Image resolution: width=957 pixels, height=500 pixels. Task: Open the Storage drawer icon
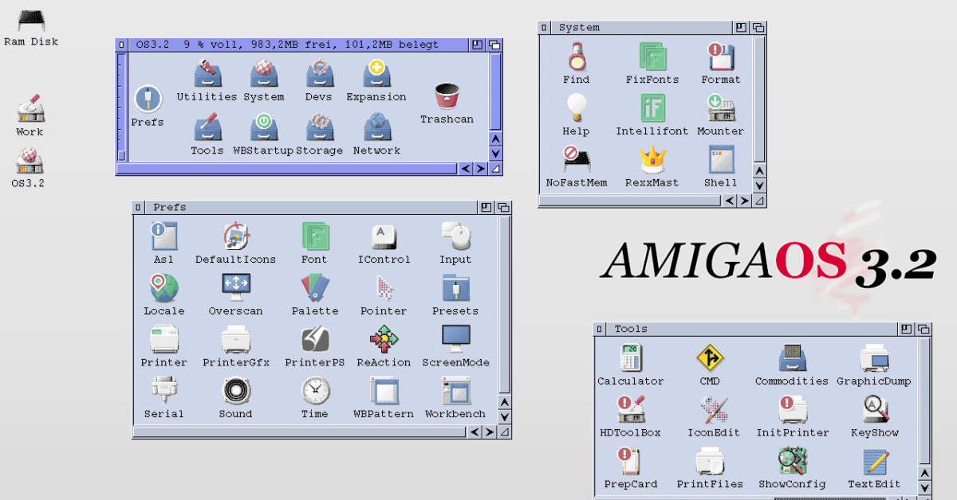point(319,127)
